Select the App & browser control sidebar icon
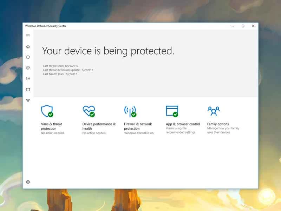281x211 pixels. click(x=28, y=89)
